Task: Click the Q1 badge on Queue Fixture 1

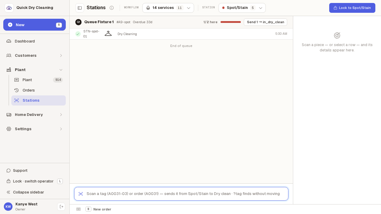Action: coord(78,22)
